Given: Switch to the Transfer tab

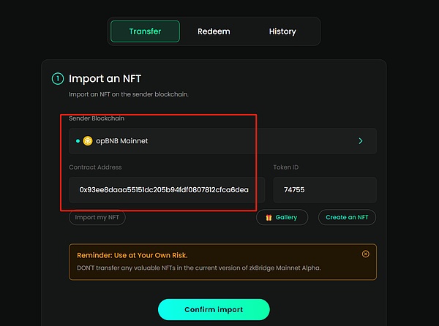Looking at the screenshot, I should tap(145, 31).
